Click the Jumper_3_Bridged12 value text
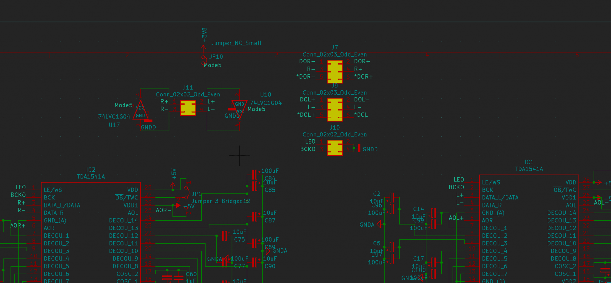This screenshot has height=283, width=611. (x=221, y=201)
